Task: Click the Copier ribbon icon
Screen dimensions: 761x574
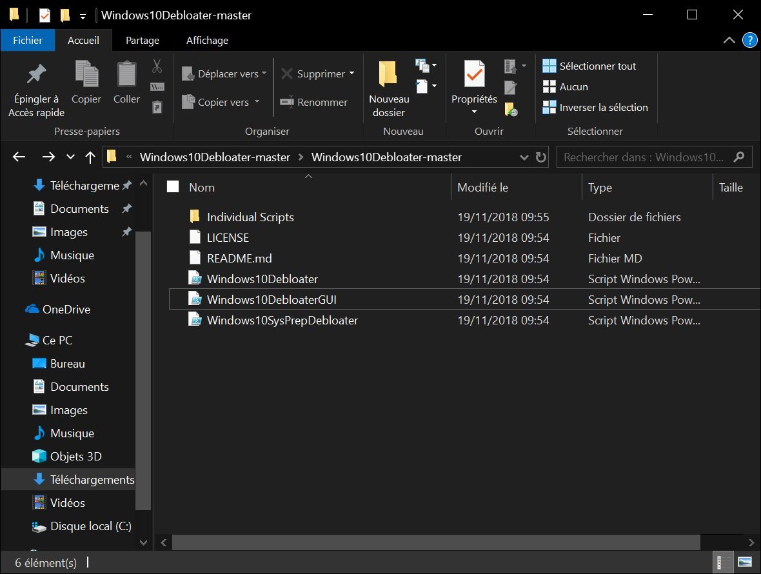Action: [x=86, y=74]
